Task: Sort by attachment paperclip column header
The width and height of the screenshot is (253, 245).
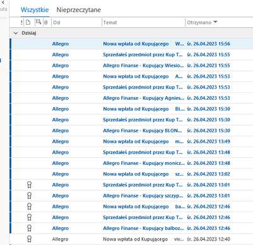Action: tap(46, 22)
